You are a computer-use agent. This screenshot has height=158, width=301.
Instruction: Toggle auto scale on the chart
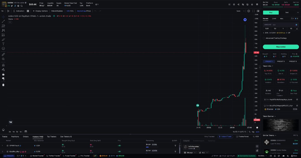[258, 132]
